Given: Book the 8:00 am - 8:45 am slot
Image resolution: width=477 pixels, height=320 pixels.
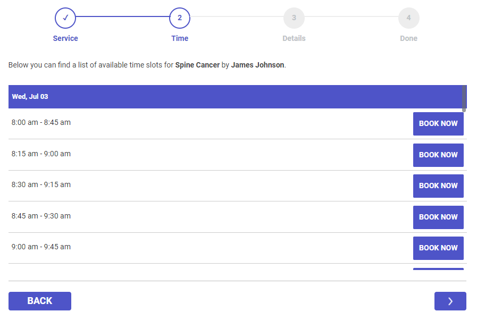Looking at the screenshot, I should 438,123.
